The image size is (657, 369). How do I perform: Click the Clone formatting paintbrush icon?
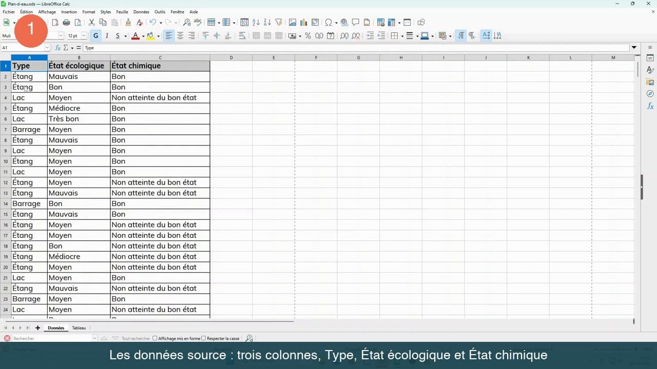[128, 23]
